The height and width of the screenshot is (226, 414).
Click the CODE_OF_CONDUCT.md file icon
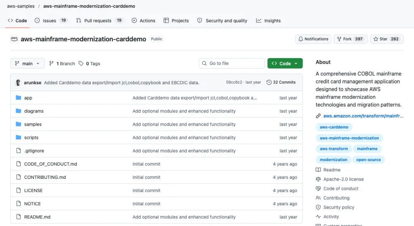click(x=19, y=164)
